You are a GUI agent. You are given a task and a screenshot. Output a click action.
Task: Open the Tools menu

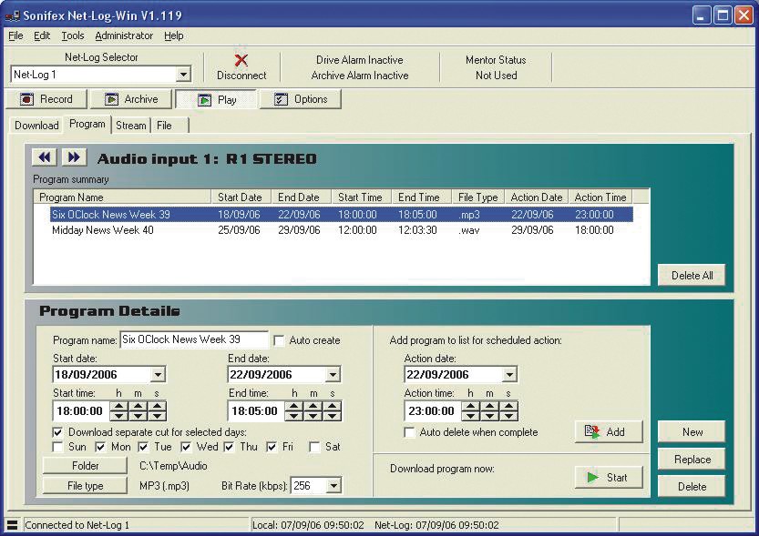[x=73, y=35]
